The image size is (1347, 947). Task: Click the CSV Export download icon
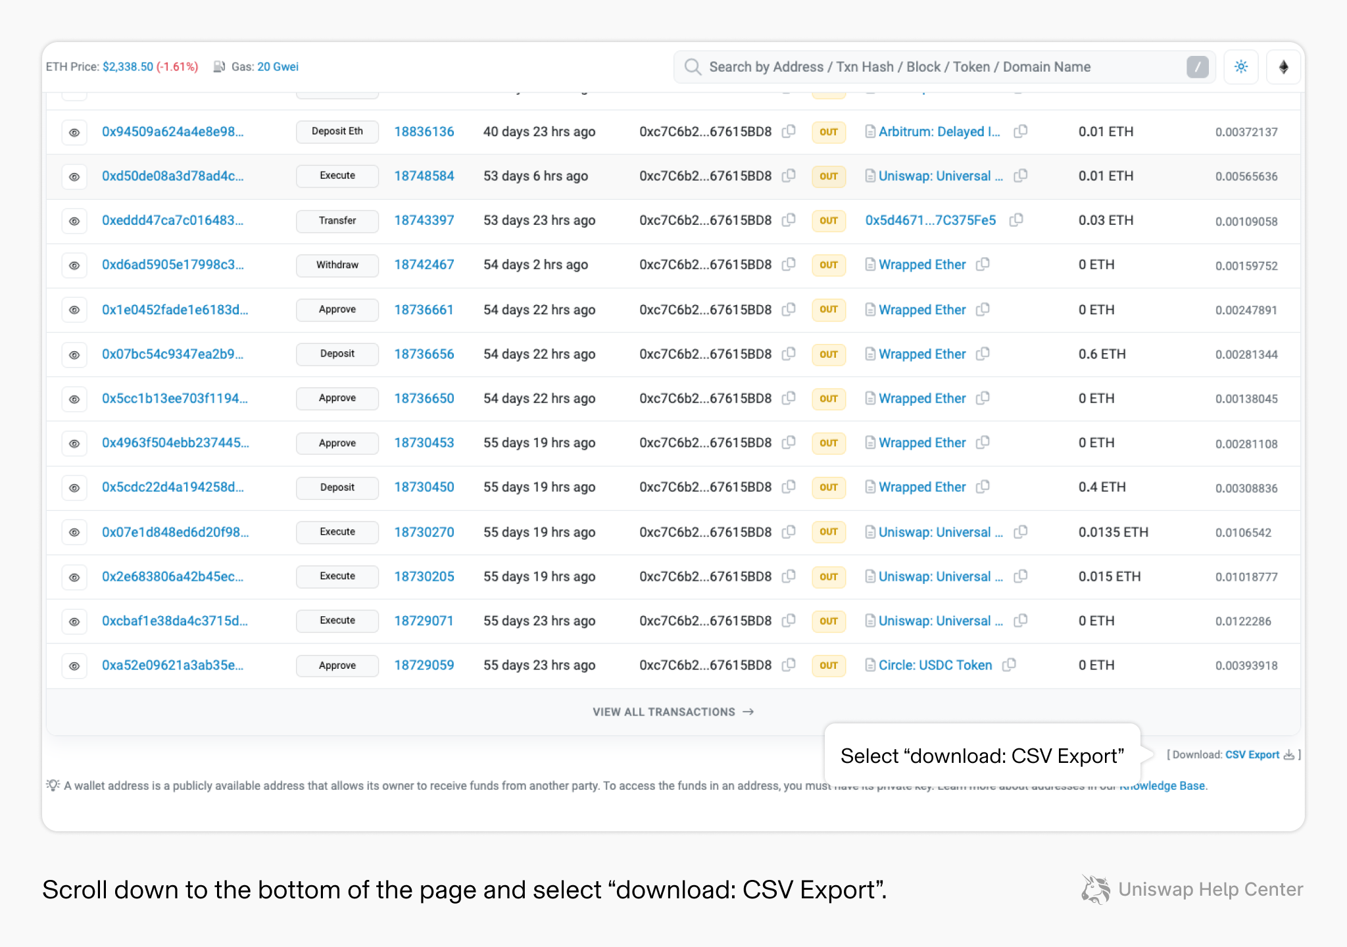pyautogui.click(x=1289, y=754)
